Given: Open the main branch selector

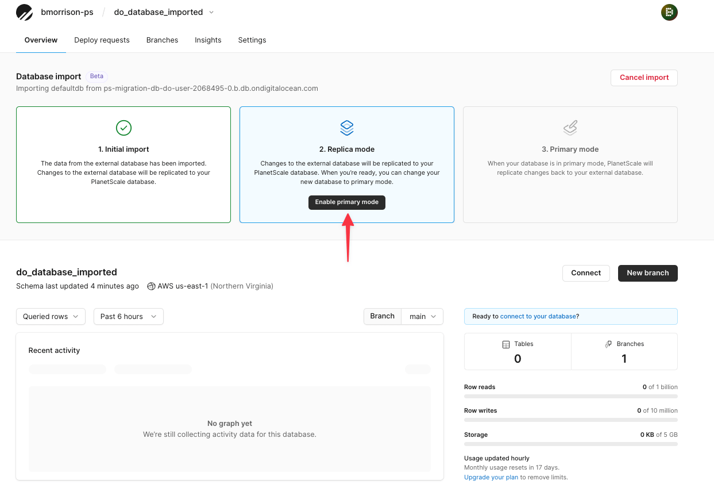Looking at the screenshot, I should (422, 316).
